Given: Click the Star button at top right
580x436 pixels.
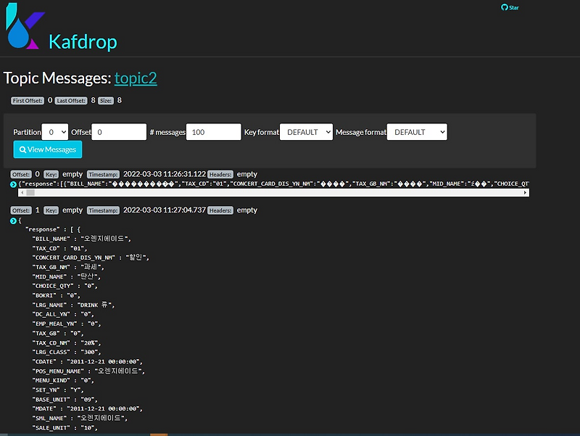Looking at the screenshot, I should click(510, 7).
